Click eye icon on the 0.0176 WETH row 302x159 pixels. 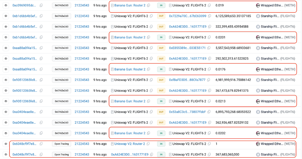click(x=6, y=69)
